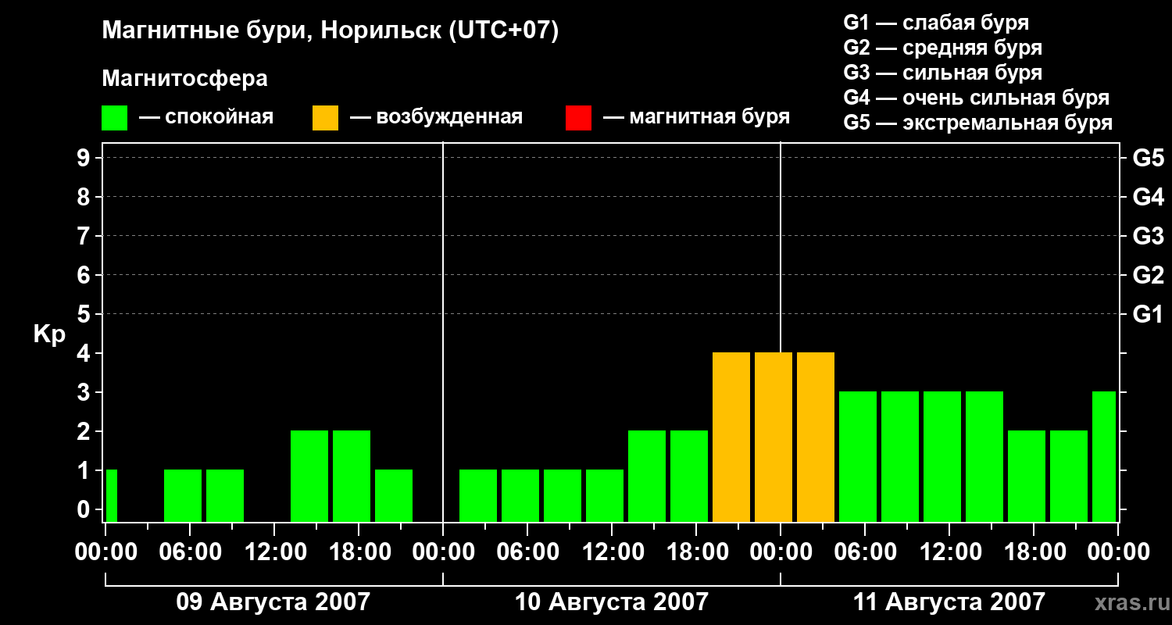Image resolution: width=1172 pixels, height=625 pixels.
Task: Click the G2 — средняя буря legend line
Action: (942, 48)
